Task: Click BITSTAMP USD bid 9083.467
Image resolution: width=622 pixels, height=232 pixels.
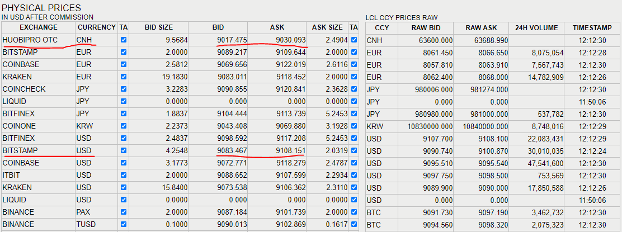Action: click(232, 150)
